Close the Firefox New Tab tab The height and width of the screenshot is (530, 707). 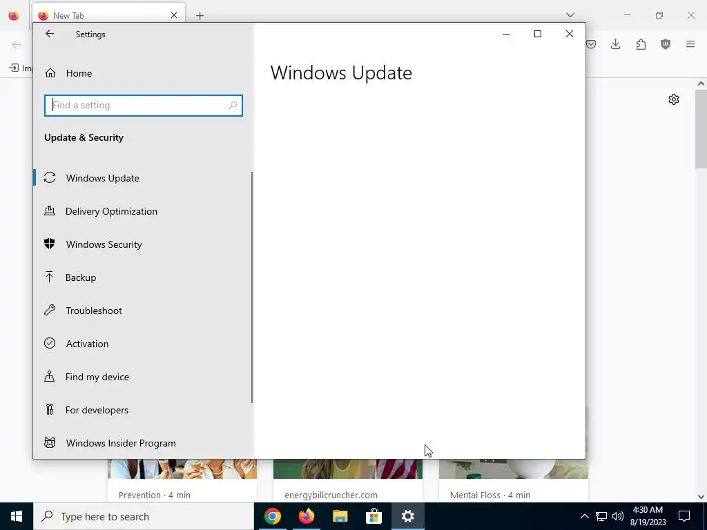[x=174, y=15]
